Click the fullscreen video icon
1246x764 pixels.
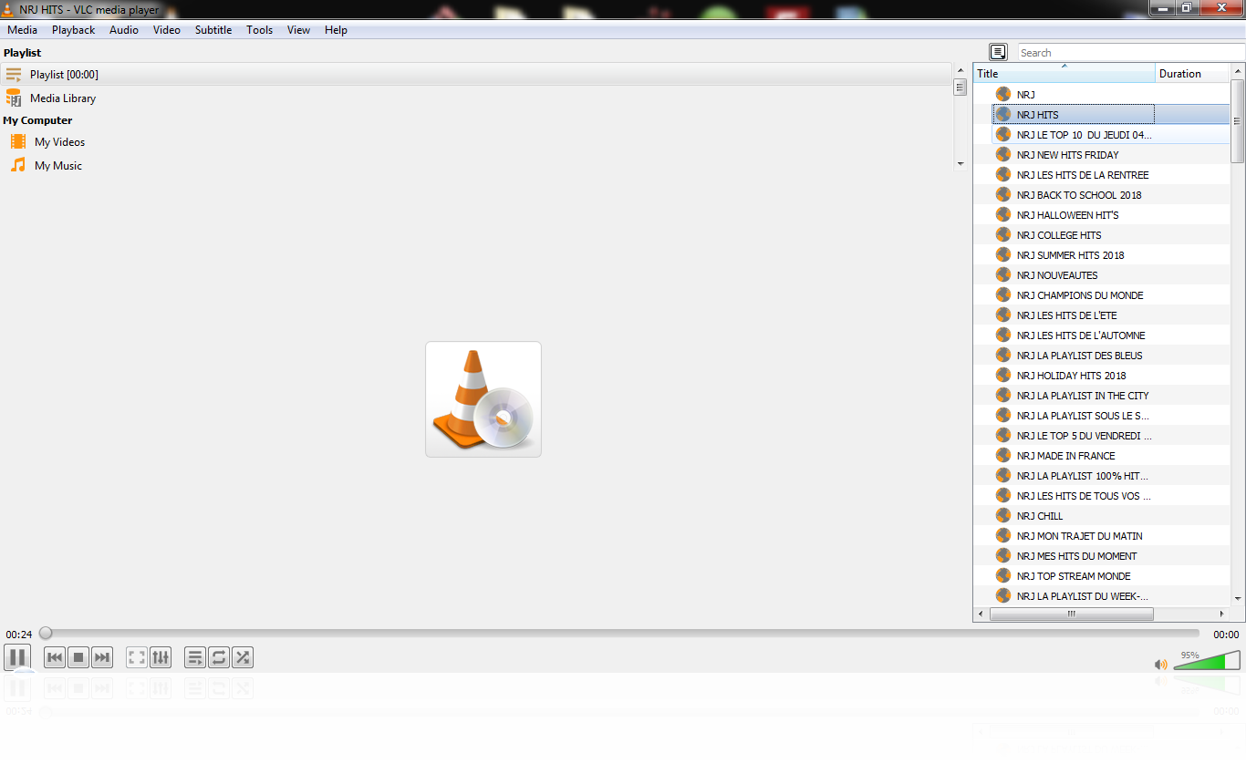coord(137,657)
